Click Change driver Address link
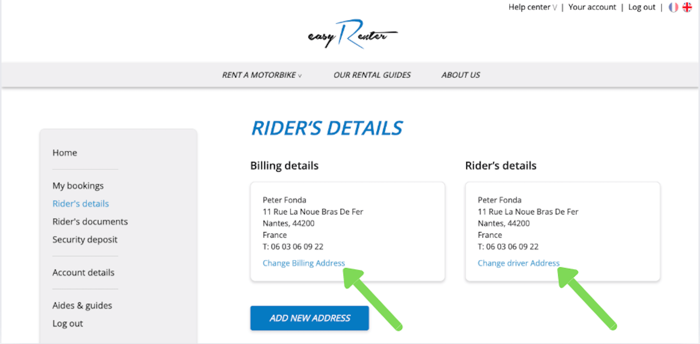 tap(518, 263)
